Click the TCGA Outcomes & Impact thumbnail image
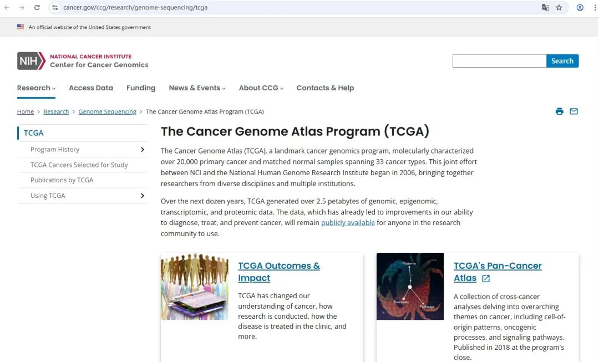The height and width of the screenshot is (362, 599). point(194,286)
